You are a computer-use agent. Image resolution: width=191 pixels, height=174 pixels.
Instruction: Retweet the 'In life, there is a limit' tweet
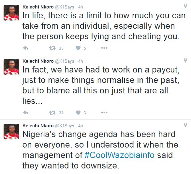click(x=52, y=48)
